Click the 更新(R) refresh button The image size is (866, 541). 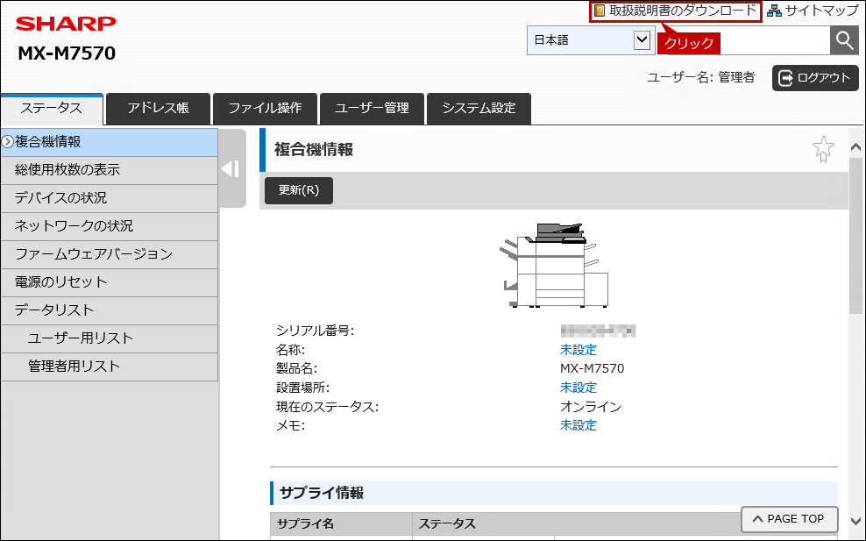(x=299, y=190)
